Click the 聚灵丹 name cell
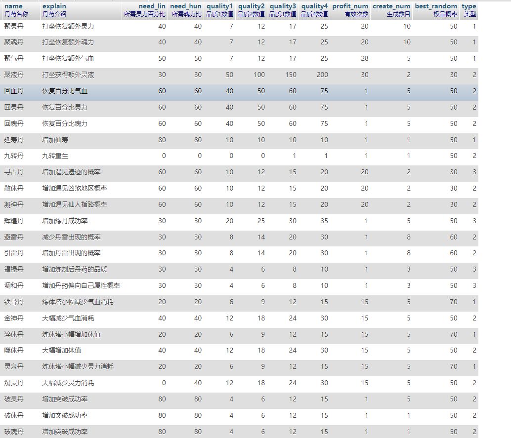This screenshot has width=511, height=438. [x=14, y=27]
